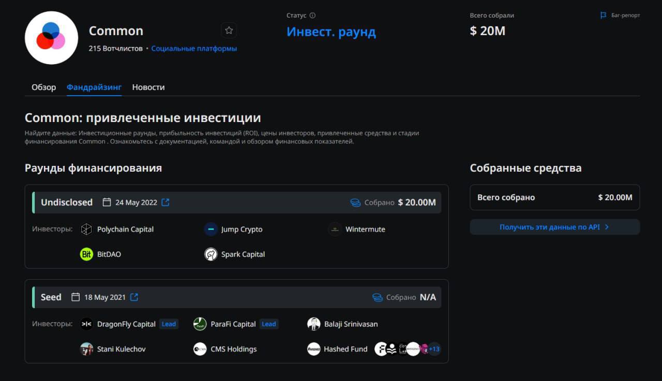
Task: Open the Баг-репорт link
Action: (625, 16)
